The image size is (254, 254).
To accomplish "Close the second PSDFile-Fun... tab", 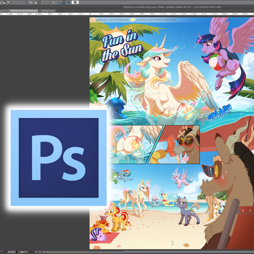I will 40,11.
